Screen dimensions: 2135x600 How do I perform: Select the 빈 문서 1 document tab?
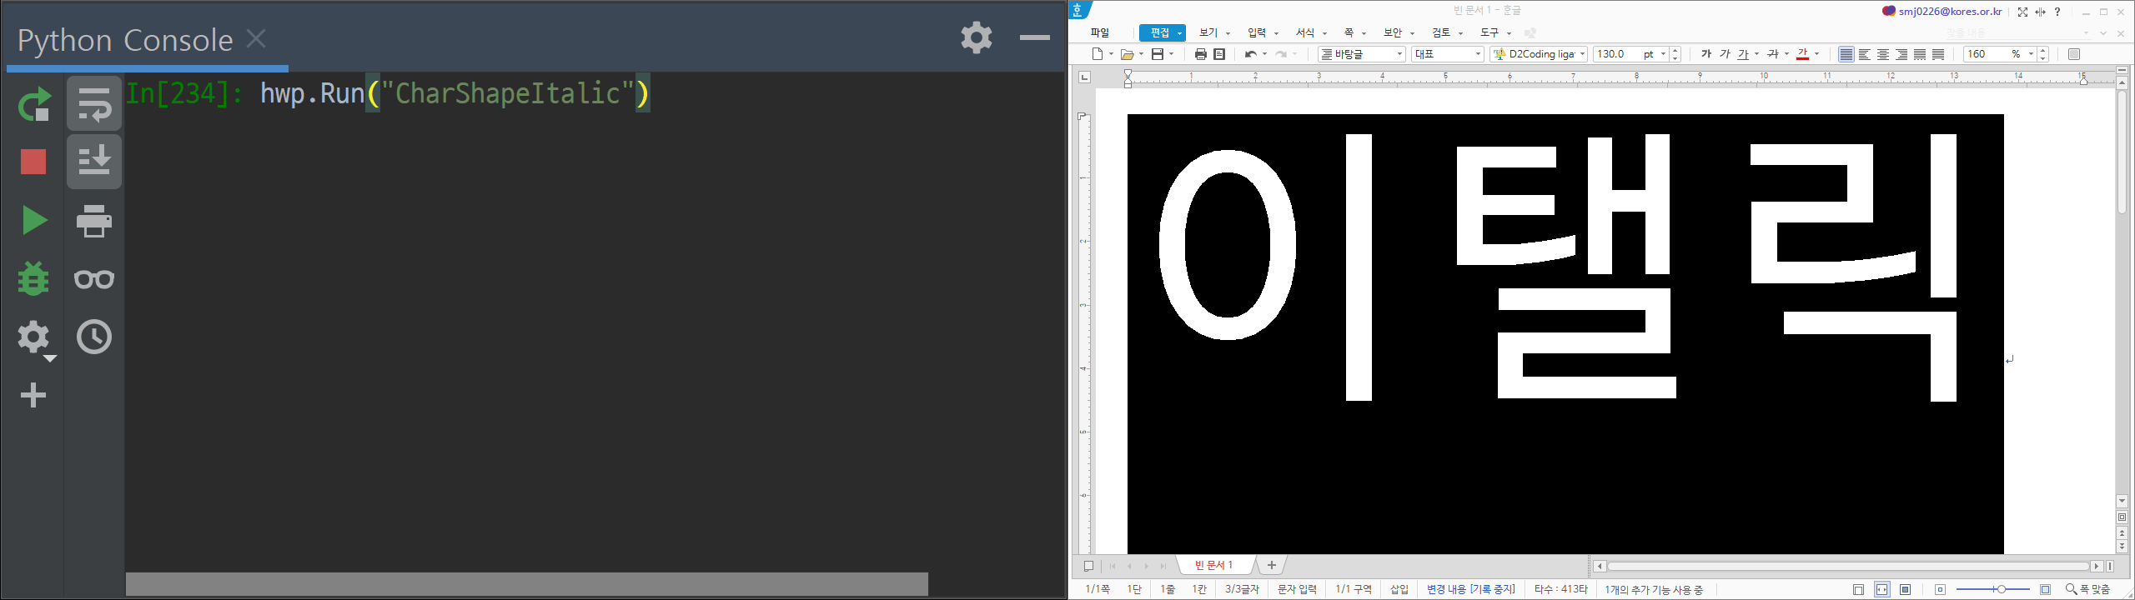point(1213,565)
